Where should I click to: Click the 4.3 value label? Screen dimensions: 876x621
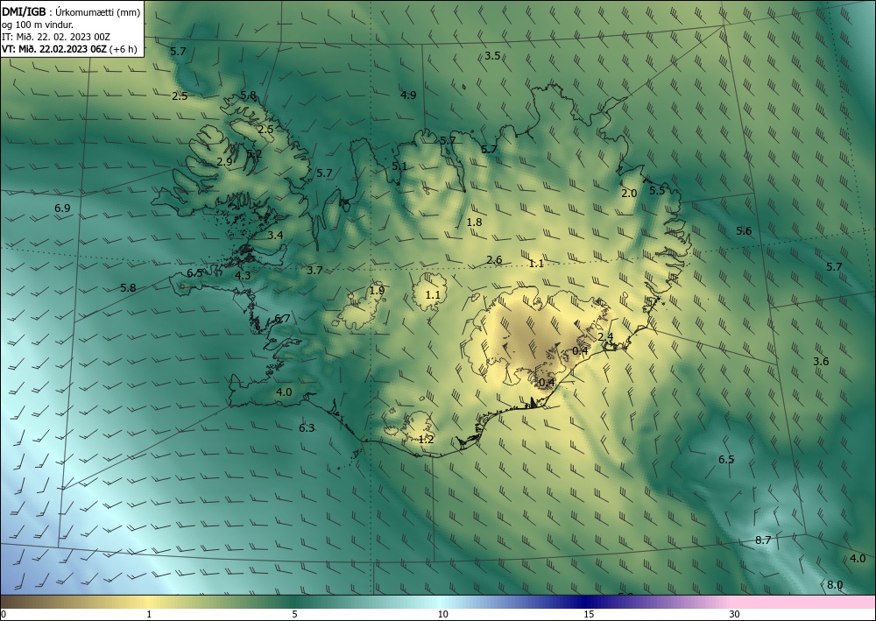pos(243,275)
